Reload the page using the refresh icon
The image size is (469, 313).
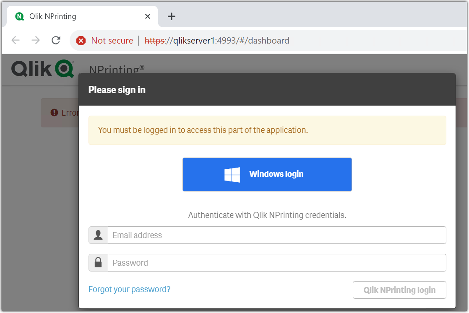tap(56, 40)
